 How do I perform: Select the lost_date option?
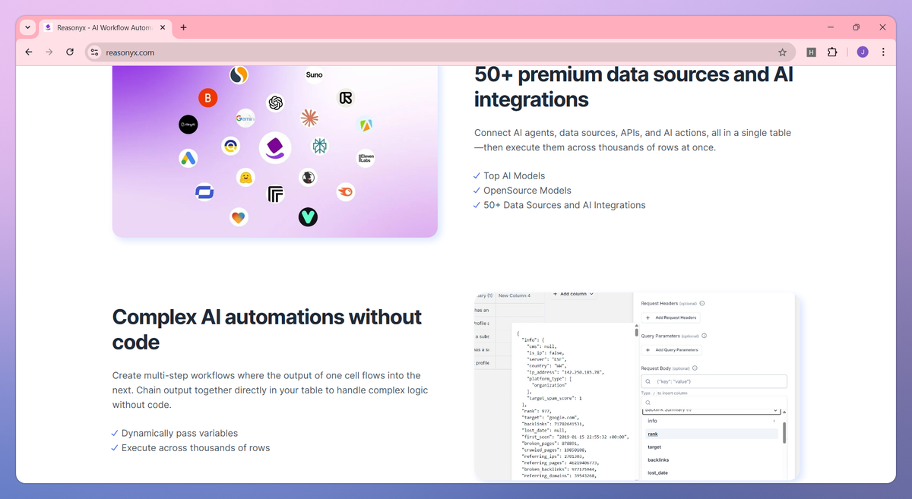coord(657,472)
